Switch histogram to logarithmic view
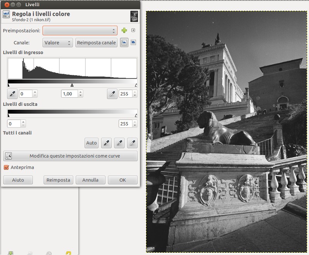 click(x=133, y=42)
